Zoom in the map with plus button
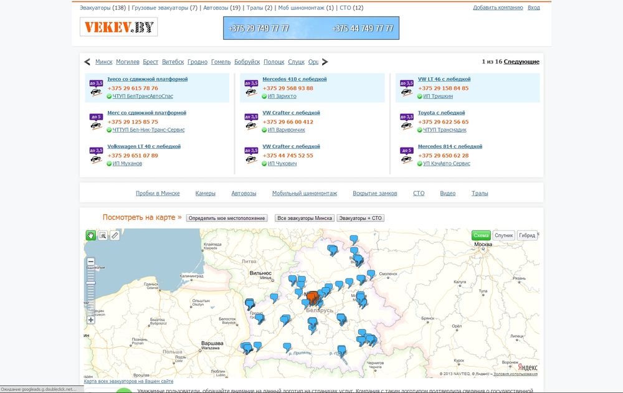This screenshot has width=623, height=393. pos(91,320)
